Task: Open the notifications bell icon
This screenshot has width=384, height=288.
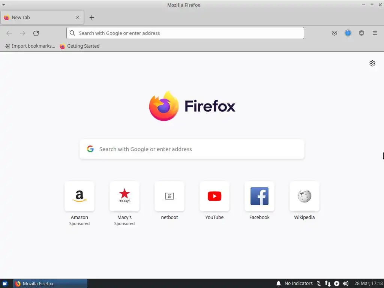Action: tap(279, 283)
